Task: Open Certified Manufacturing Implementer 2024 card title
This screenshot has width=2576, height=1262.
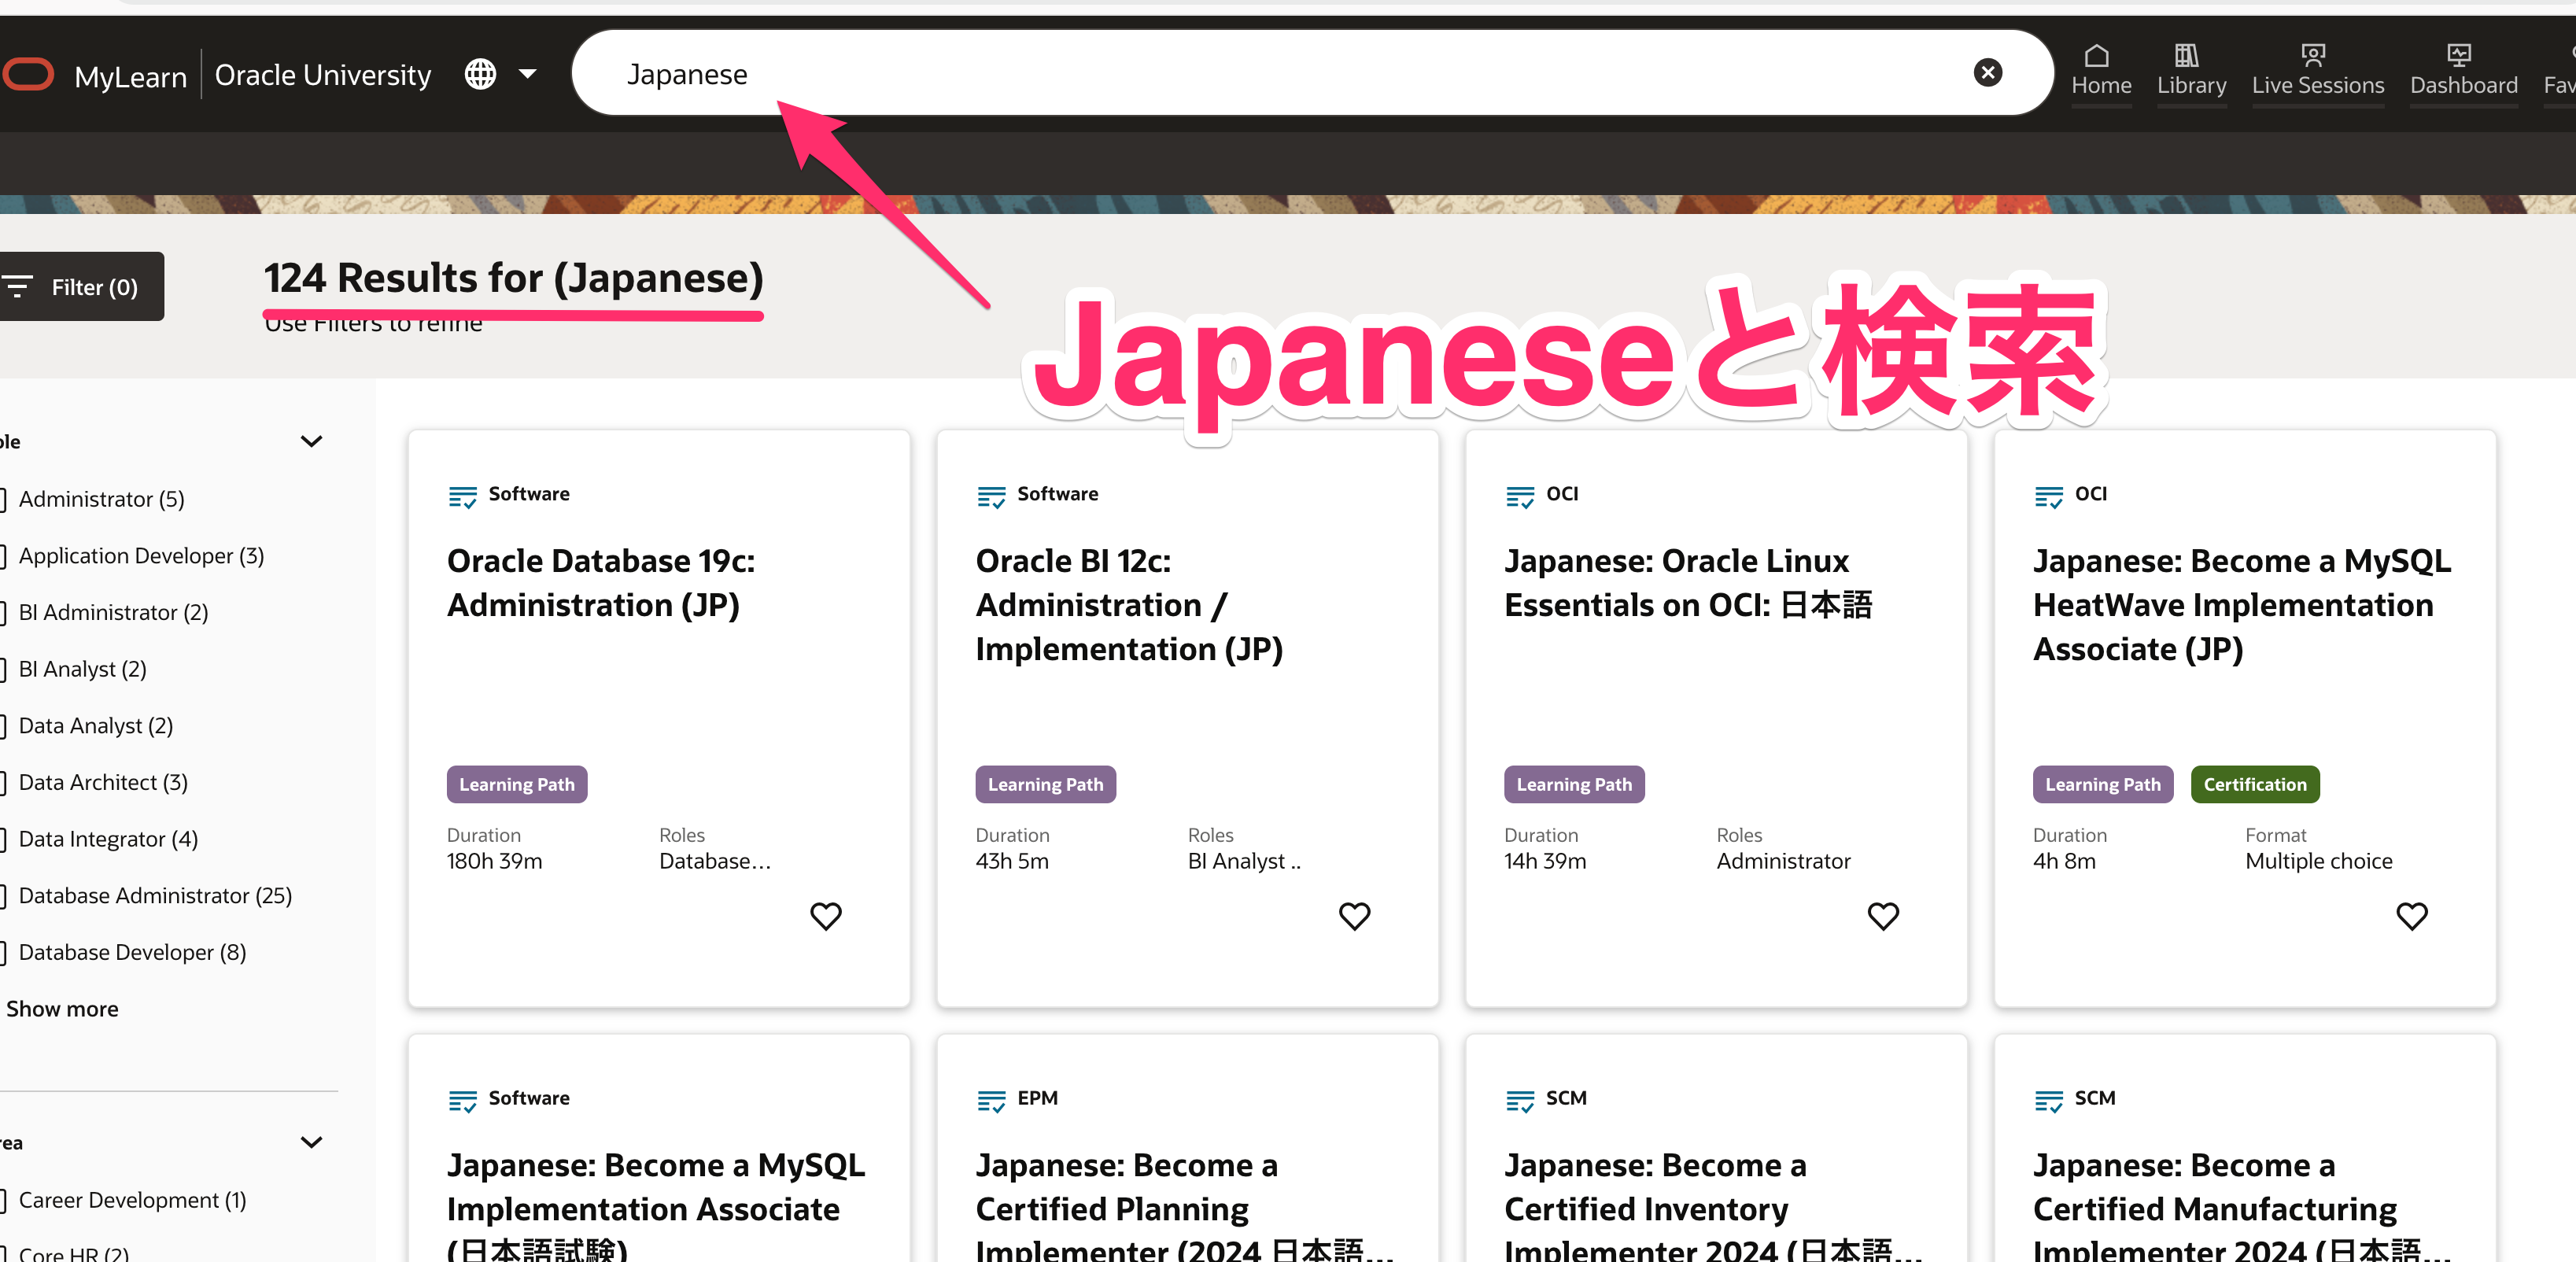Action: click(2242, 1204)
